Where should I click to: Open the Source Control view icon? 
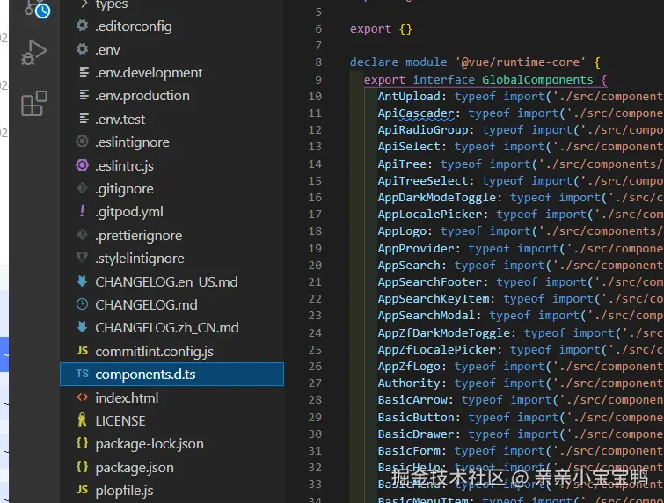(x=36, y=9)
